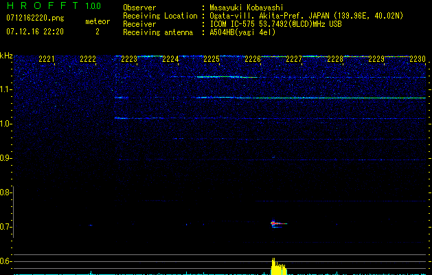The image size is (432, 275).
Task: Click the 0712162220.png filename text
Action: click(35, 18)
